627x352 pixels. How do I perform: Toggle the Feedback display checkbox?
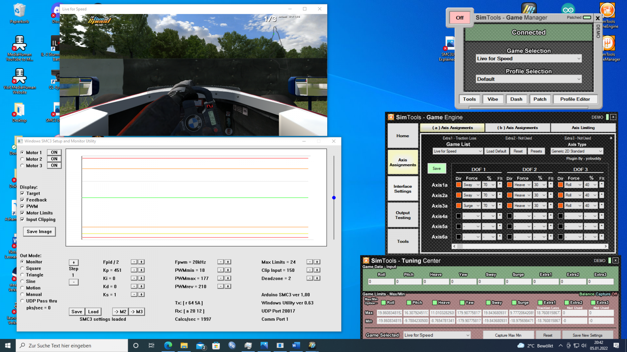coord(22,200)
